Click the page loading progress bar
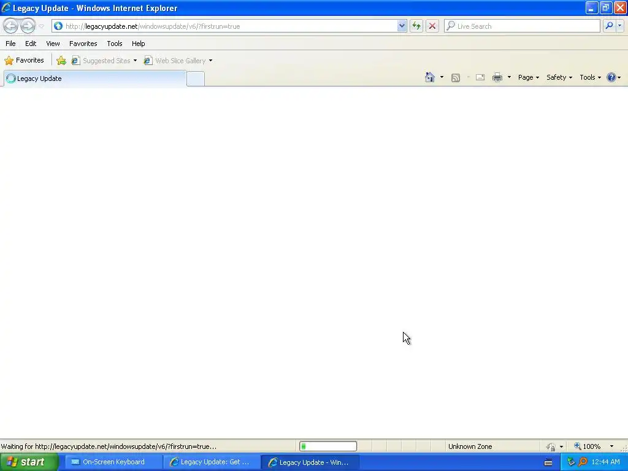This screenshot has width=628, height=471. tap(328, 446)
